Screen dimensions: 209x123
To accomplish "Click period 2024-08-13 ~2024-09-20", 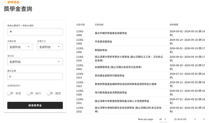I will click(187, 93).
